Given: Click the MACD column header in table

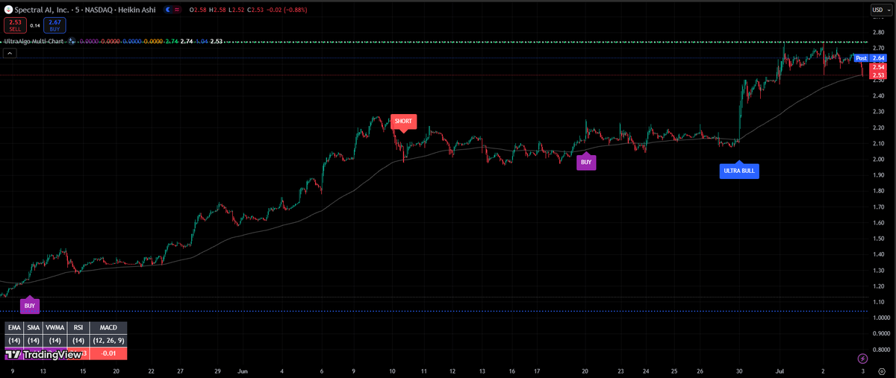Looking at the screenshot, I should coord(108,327).
